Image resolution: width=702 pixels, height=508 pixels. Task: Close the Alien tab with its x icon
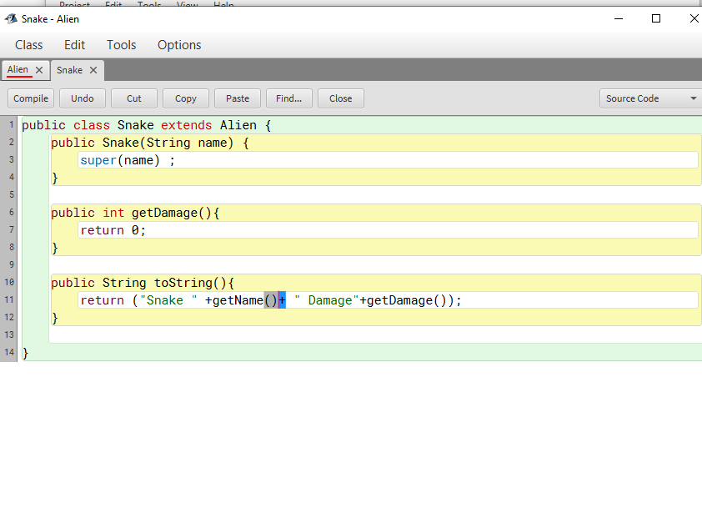[38, 70]
